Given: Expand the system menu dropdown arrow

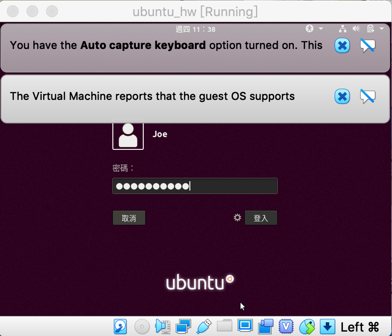Looking at the screenshot, I should coord(382,29).
